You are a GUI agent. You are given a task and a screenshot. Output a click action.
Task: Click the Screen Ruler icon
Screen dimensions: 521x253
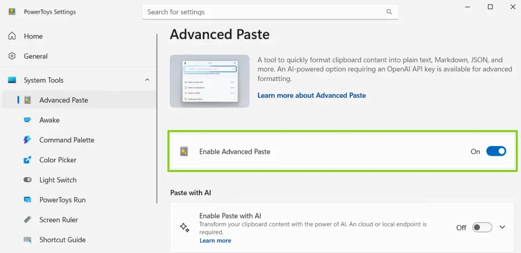(27, 220)
